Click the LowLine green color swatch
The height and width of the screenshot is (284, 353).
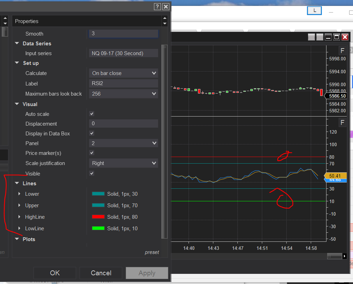pyautogui.click(x=98, y=228)
